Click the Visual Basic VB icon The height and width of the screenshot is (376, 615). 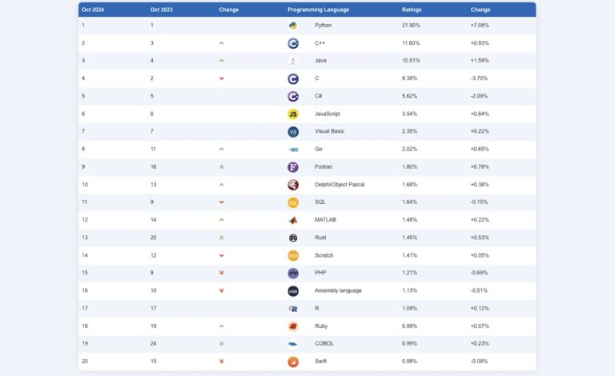point(293,131)
